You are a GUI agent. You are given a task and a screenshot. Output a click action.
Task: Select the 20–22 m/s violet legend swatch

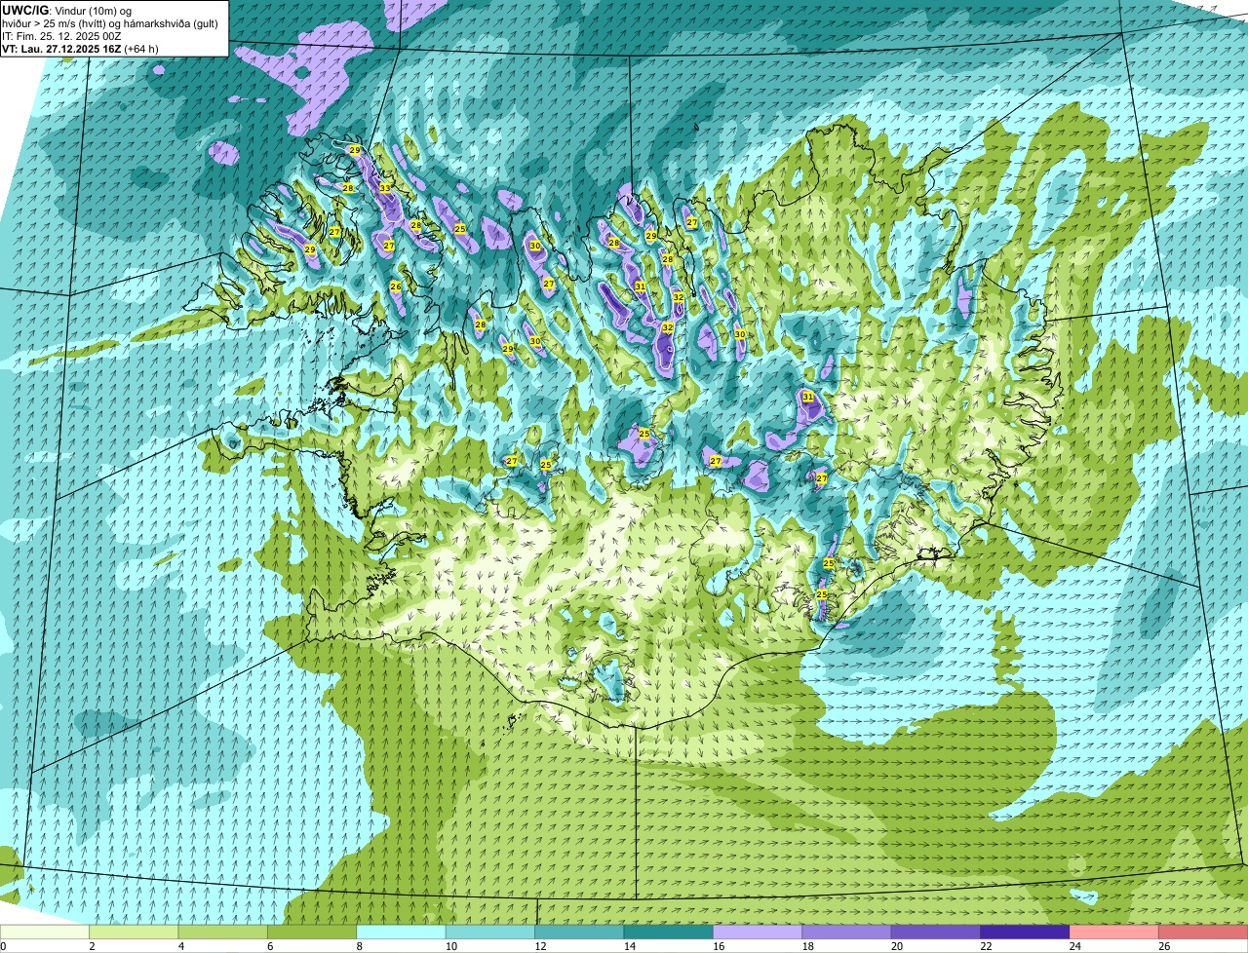[x=936, y=932]
